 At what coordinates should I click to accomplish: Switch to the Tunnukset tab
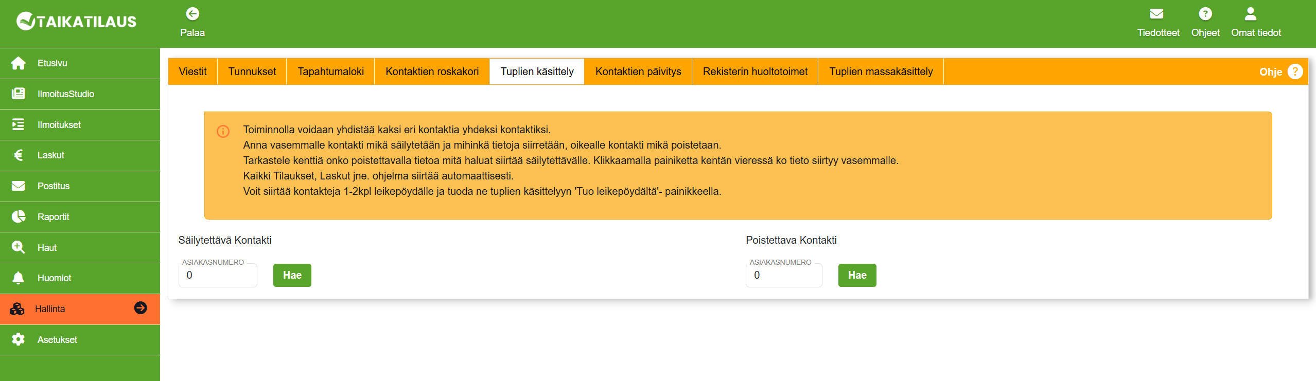252,71
